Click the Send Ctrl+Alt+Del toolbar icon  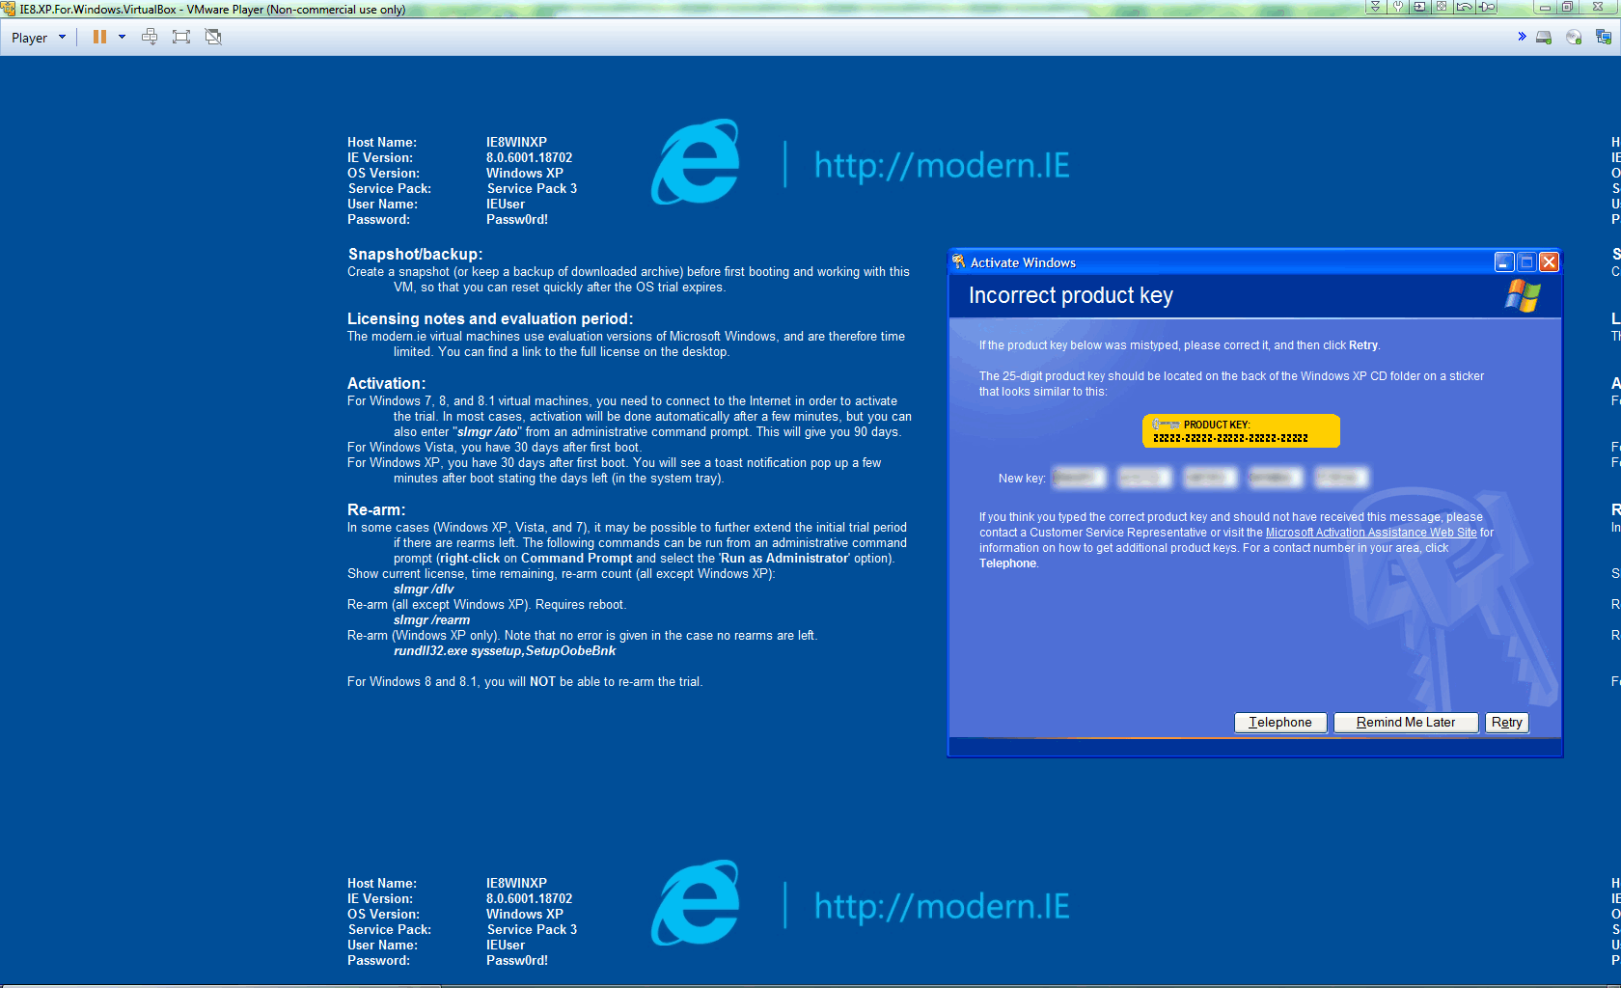[150, 37]
